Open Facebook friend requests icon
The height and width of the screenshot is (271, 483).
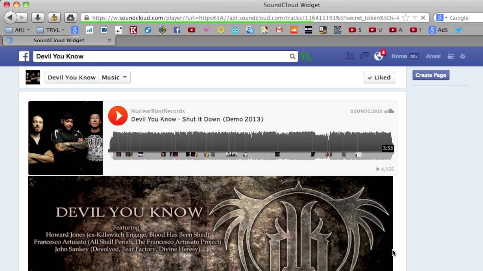click(x=350, y=56)
